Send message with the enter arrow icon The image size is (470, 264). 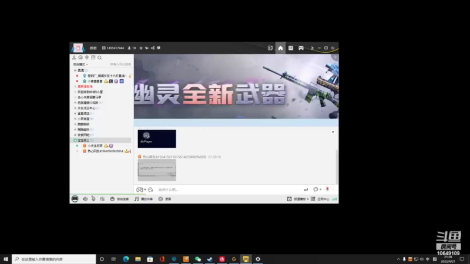tap(305, 189)
